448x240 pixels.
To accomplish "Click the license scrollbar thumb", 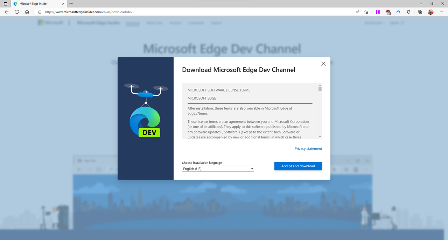I will tap(320, 89).
